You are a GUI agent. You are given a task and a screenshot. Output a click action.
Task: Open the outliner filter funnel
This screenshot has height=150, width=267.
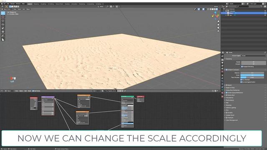point(261,7)
